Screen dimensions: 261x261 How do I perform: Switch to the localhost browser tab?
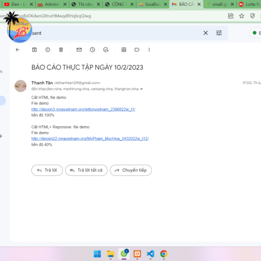[151, 4]
